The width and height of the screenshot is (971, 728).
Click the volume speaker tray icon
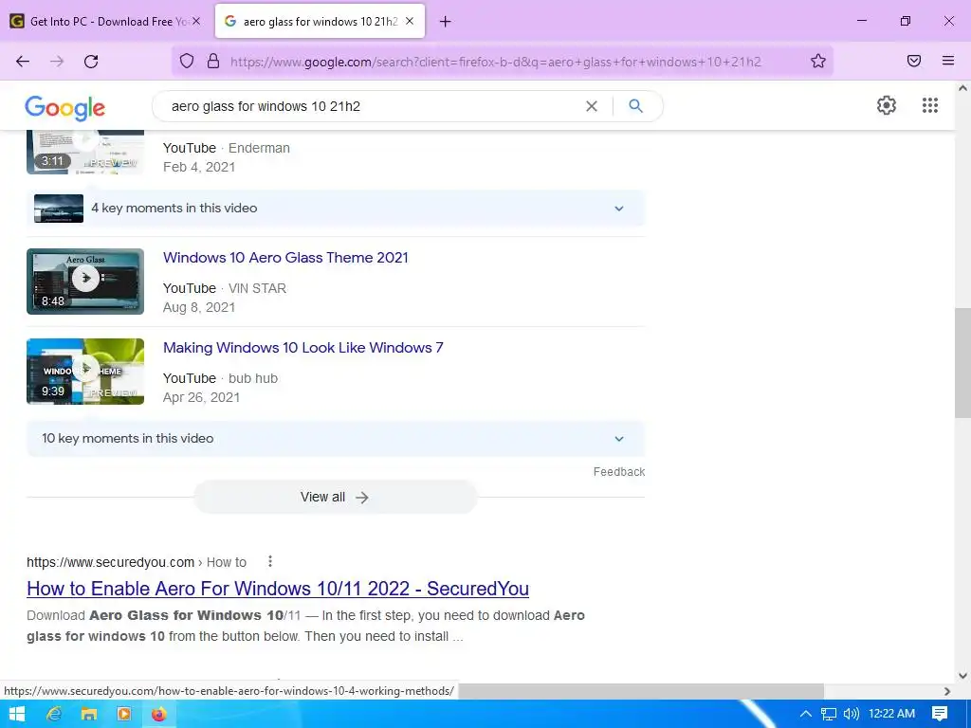point(852,714)
